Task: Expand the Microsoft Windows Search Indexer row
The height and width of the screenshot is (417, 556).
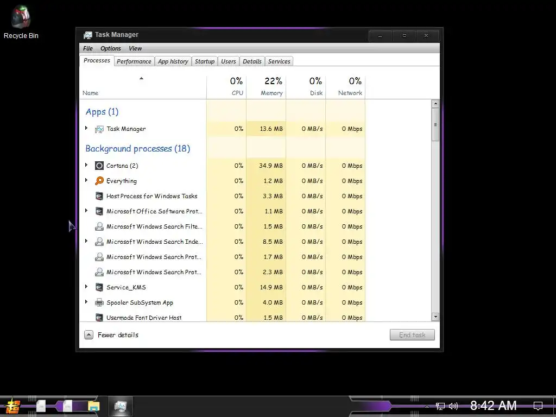Action: [x=86, y=242]
